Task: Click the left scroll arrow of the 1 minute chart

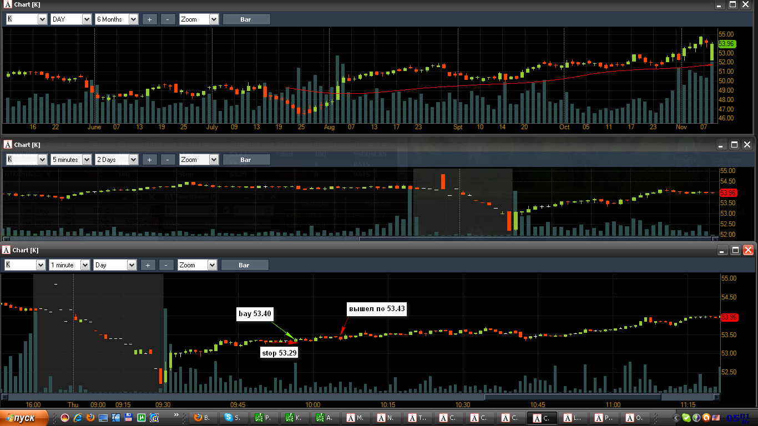Action: click(x=4, y=397)
